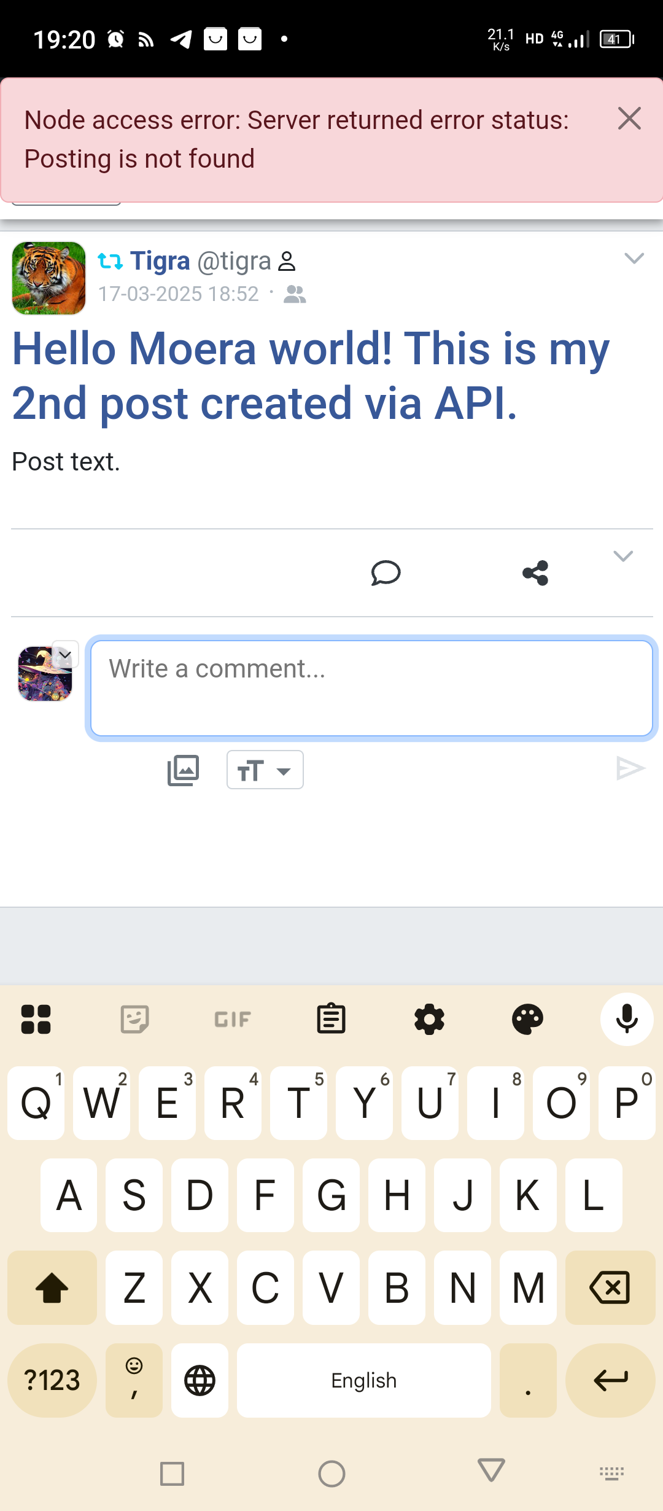Viewport: 663px width, 1511px height.
Task: Expand the post menu chevron beside Tigra
Action: (x=634, y=259)
